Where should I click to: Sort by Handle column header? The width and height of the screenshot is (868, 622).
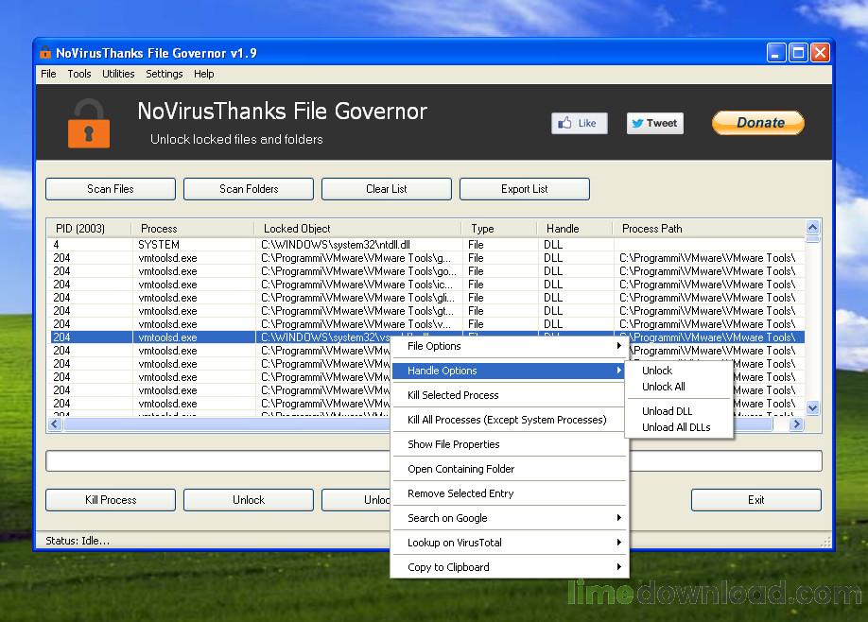click(x=575, y=229)
